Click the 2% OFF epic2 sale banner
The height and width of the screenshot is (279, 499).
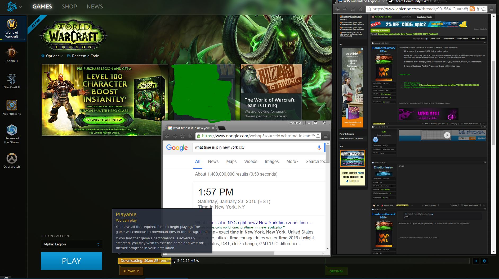[419, 24]
